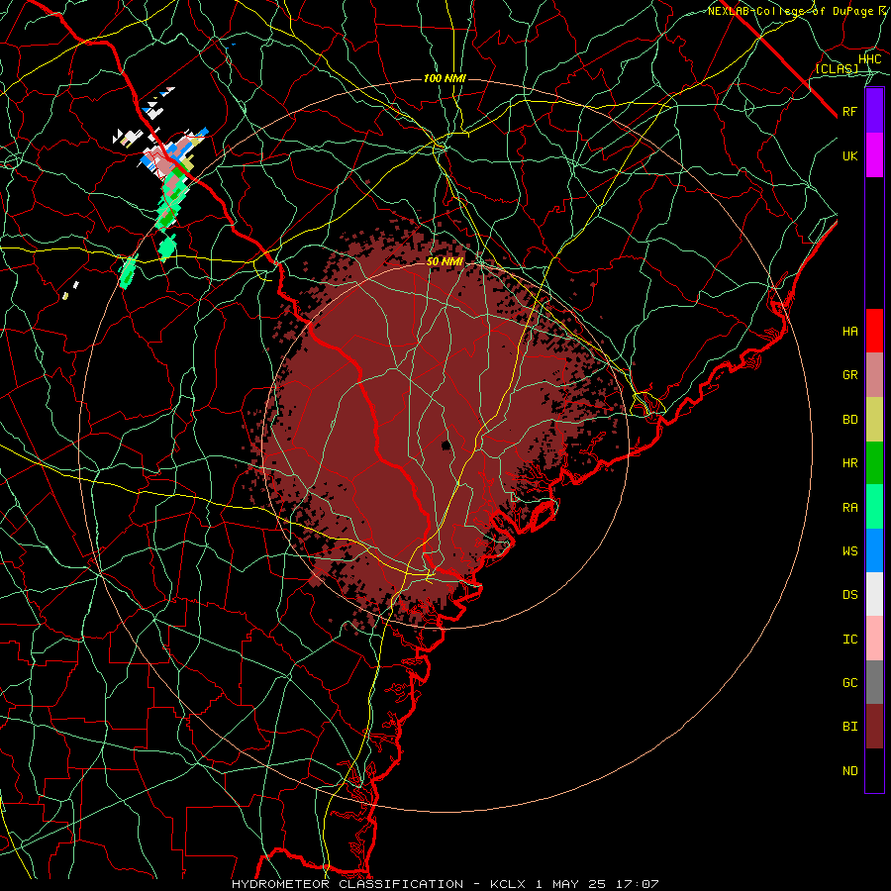
Task: Click the IC light pink legend swatch
Action: pos(874,639)
